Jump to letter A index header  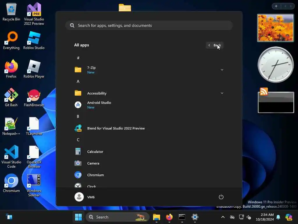click(78, 82)
